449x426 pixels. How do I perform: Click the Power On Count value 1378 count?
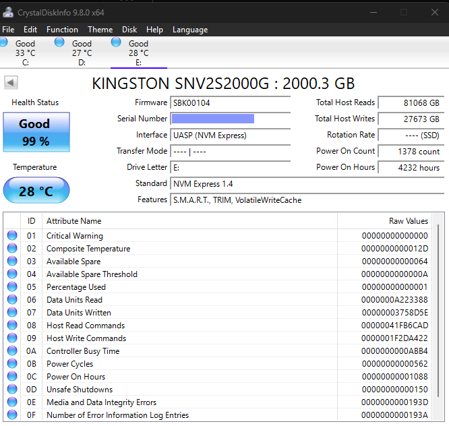click(411, 151)
